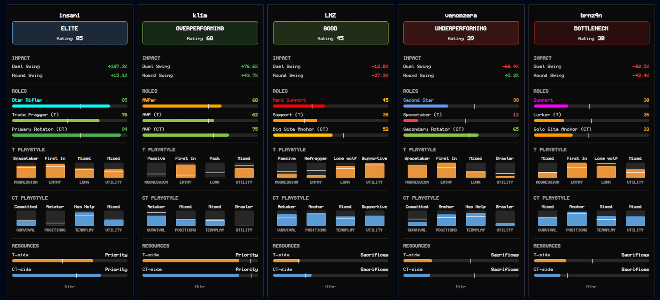Select LNZ's Hard Support role bar
Image resolution: width=660 pixels, height=300 pixels.
pyautogui.click(x=330, y=106)
